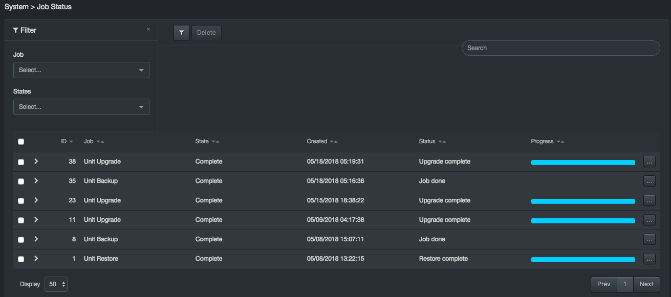Viewport: 671px width, 297px height.
Task: Open actions menu for job ID 38
Action: (649, 162)
